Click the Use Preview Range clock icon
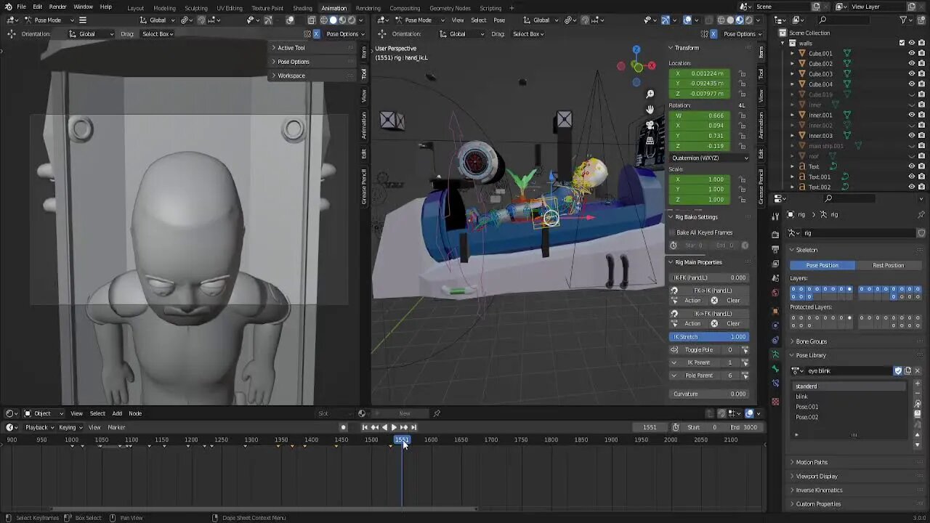The width and height of the screenshot is (930, 523). coord(676,427)
